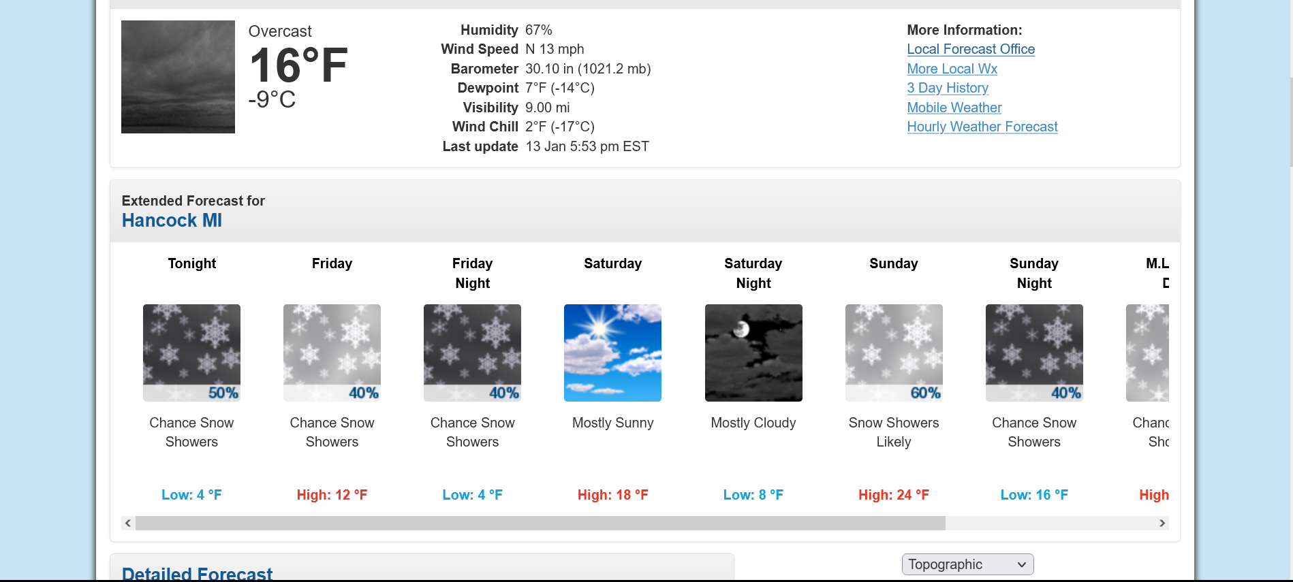Click the Hancock MI forecast heading

click(172, 221)
